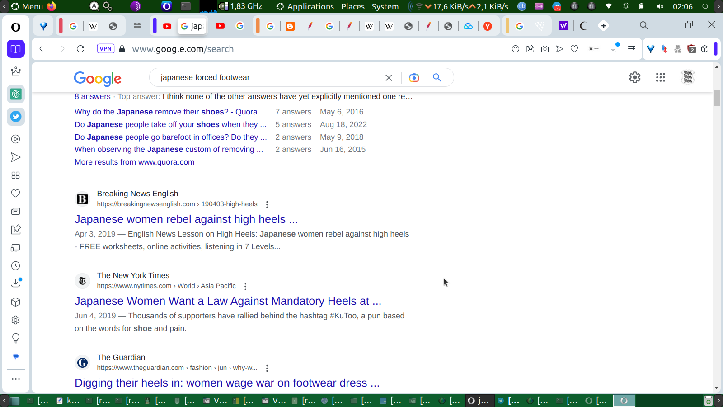Screen dimensions: 723x407
Task: Click the scrollbar down arrow
Action: coord(717,388)
